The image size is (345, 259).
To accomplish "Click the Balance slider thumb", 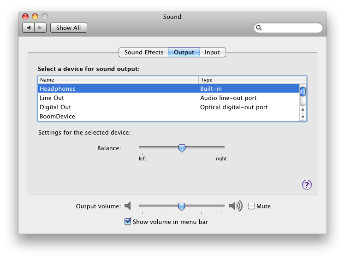I will click(182, 148).
